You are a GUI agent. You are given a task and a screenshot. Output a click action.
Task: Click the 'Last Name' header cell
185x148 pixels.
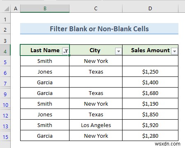(45, 50)
